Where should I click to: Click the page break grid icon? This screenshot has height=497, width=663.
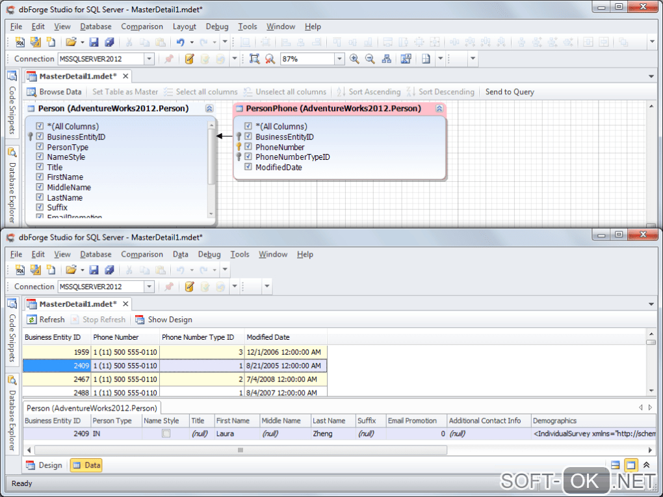point(426,59)
